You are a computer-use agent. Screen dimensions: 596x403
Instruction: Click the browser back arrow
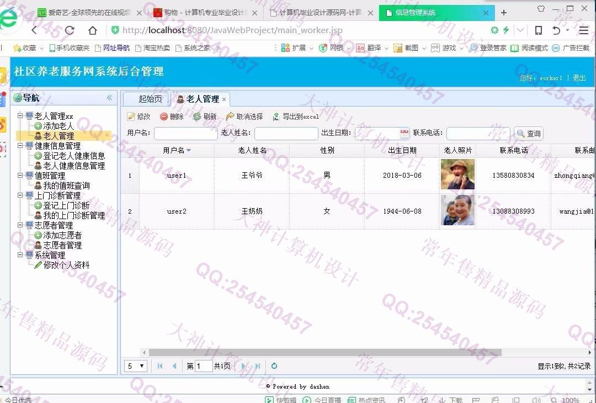[x=34, y=30]
